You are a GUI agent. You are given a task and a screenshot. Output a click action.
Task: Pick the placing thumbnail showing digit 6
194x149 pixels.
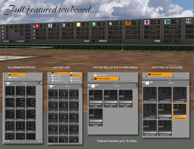pyautogui.click(x=31, y=103)
